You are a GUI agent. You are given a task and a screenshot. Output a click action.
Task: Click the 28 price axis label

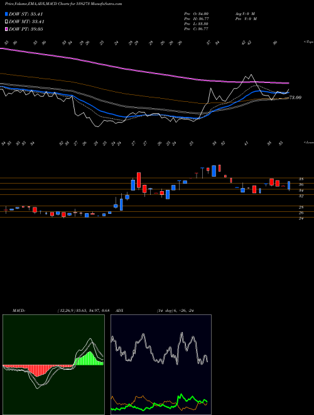tap(301, 207)
